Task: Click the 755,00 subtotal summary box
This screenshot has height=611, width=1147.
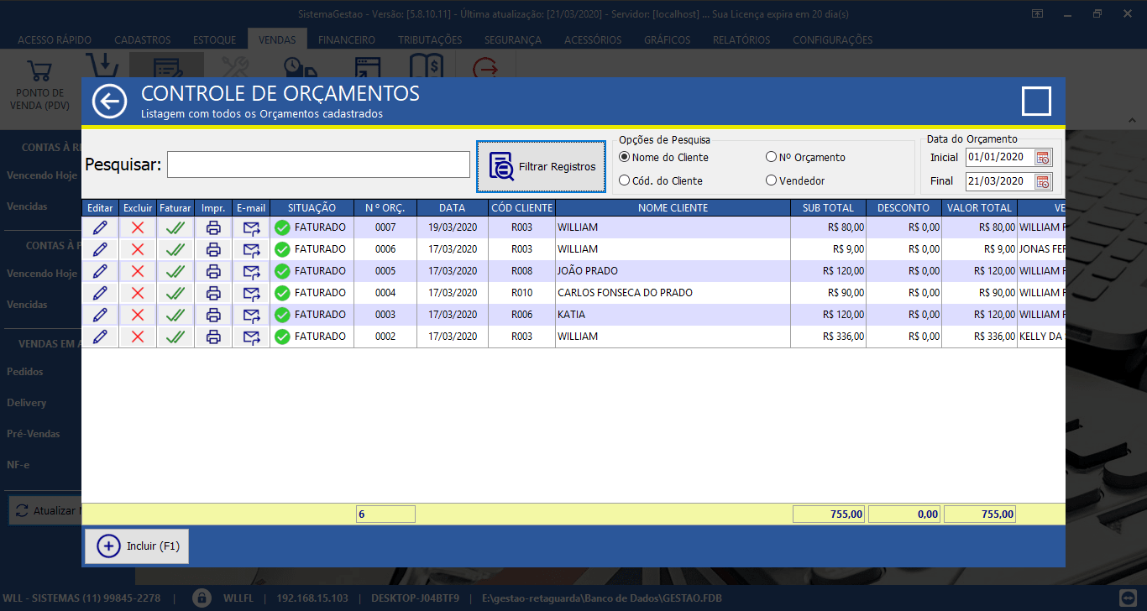Action: (829, 514)
